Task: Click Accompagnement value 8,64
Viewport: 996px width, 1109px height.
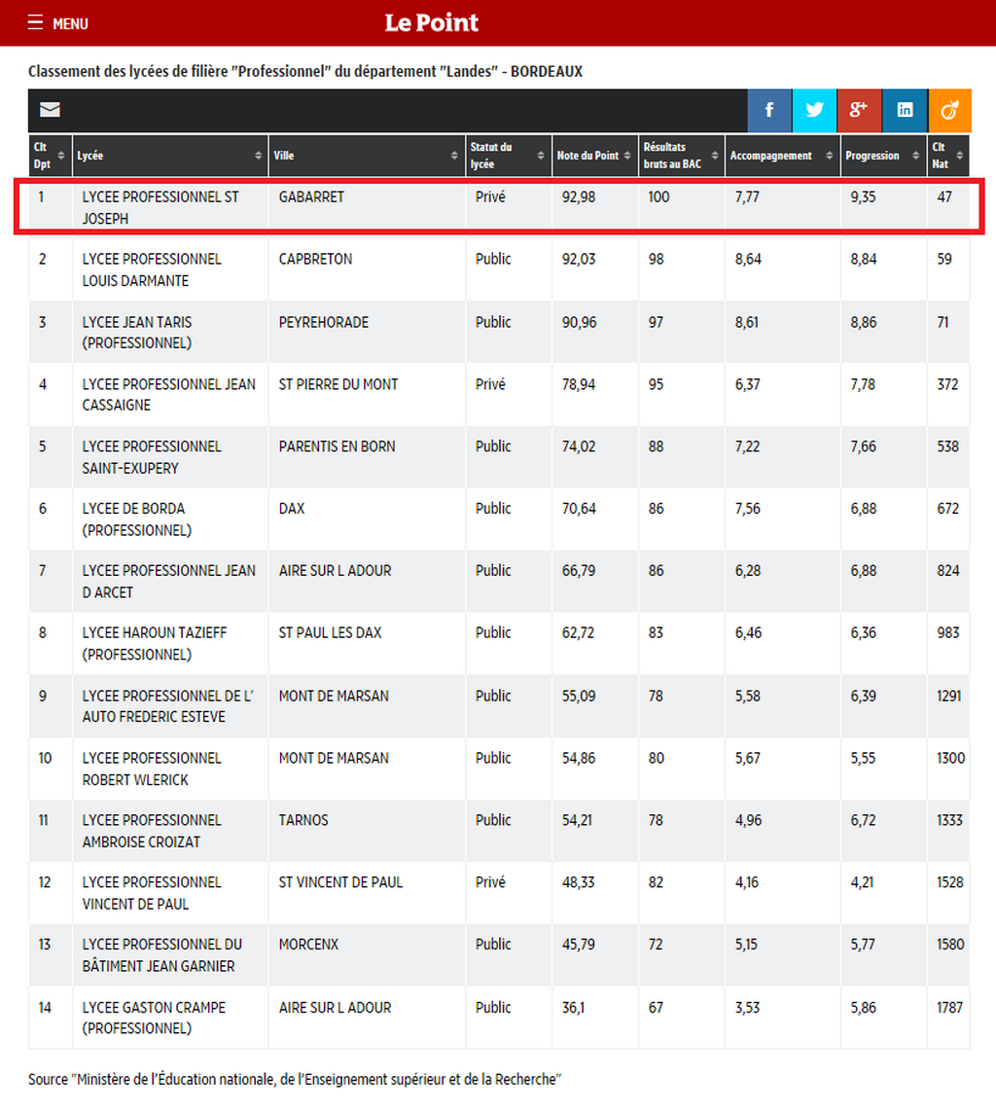Action: click(748, 259)
